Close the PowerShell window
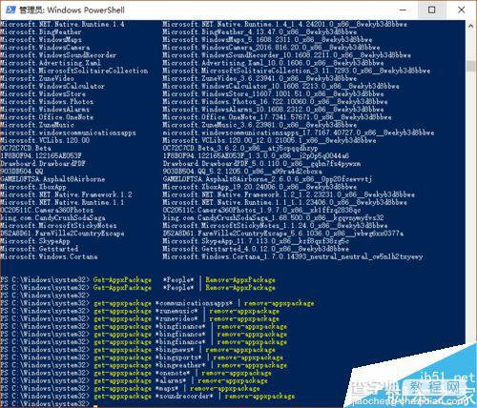This screenshot has width=477, height=408. (x=461, y=10)
